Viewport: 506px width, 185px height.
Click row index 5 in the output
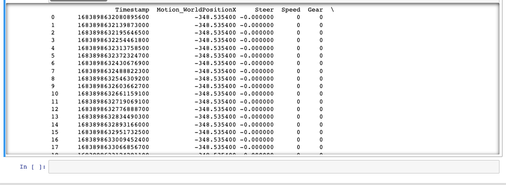[53, 55]
